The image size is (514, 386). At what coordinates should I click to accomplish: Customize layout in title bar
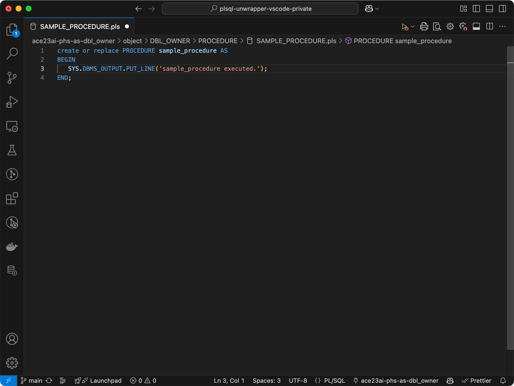(x=464, y=9)
